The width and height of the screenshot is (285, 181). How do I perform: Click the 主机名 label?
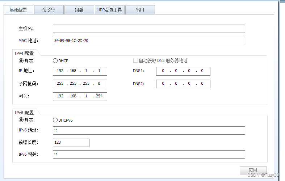(x=26, y=29)
